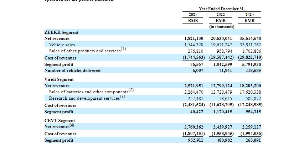Image resolution: width=299 pixels, height=151 pixels.
Task: Select the ZEEKR Segment heading
Action: click(x=61, y=32)
